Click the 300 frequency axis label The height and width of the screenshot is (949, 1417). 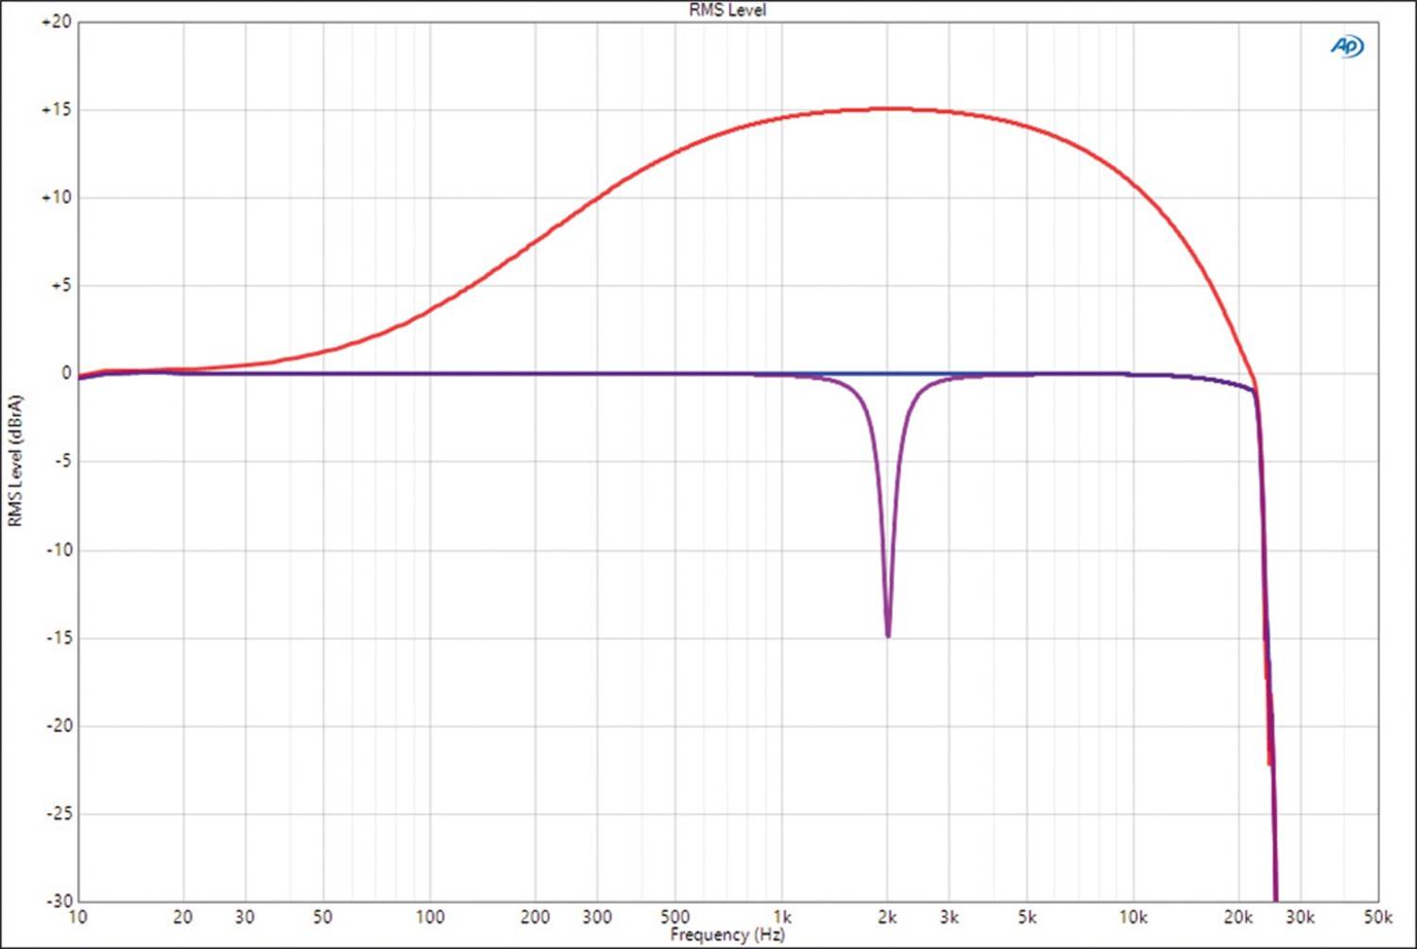597,917
